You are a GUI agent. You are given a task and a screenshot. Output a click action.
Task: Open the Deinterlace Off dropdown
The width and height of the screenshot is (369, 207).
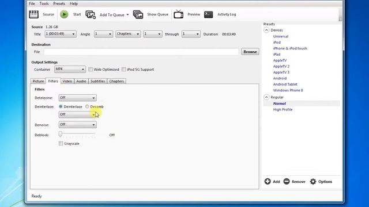77,114
